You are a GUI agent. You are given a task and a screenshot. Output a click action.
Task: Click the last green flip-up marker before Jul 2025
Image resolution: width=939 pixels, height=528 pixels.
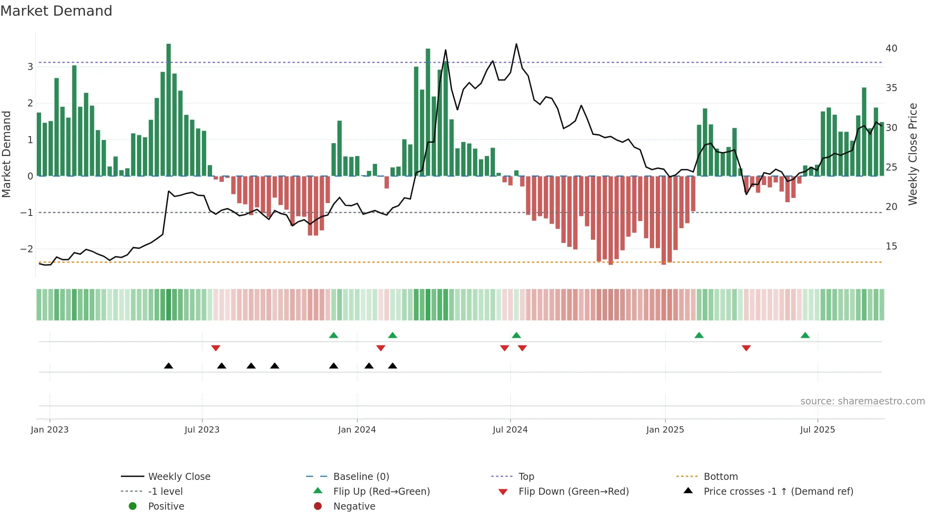[x=805, y=335]
